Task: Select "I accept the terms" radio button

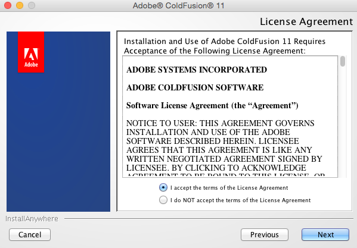Action: [x=163, y=187]
